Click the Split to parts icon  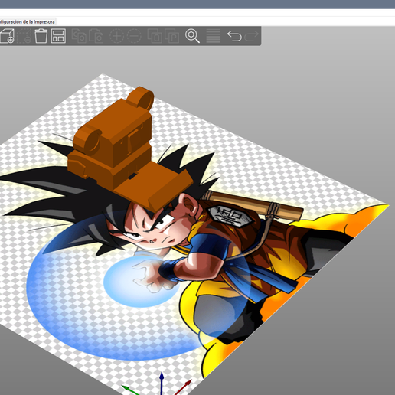click(171, 36)
